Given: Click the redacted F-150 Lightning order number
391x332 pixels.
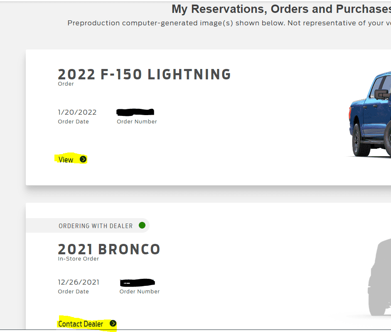Looking at the screenshot, I should [x=135, y=112].
